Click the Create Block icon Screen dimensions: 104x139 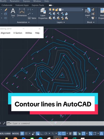(x=93, y=10)
